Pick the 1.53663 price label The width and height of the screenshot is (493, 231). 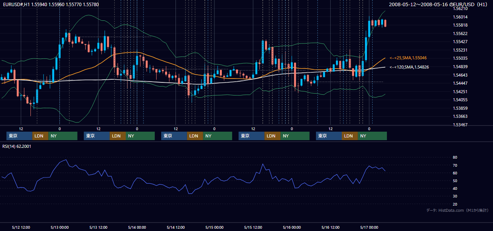click(461, 116)
